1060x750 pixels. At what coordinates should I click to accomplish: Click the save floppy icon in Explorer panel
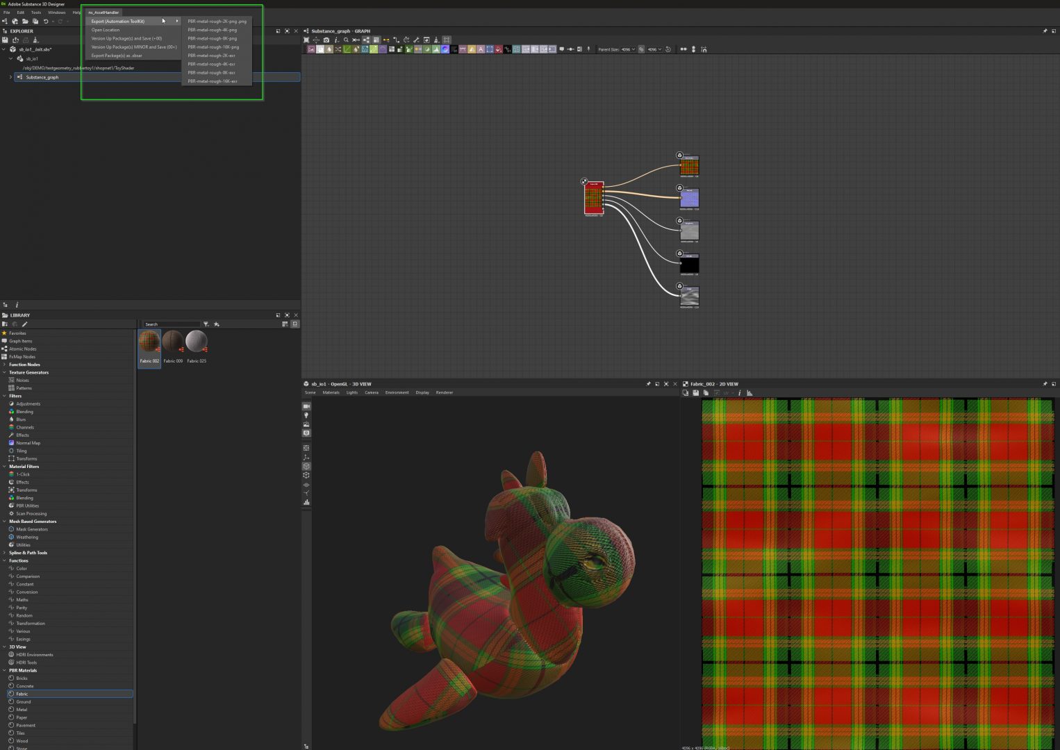6,40
